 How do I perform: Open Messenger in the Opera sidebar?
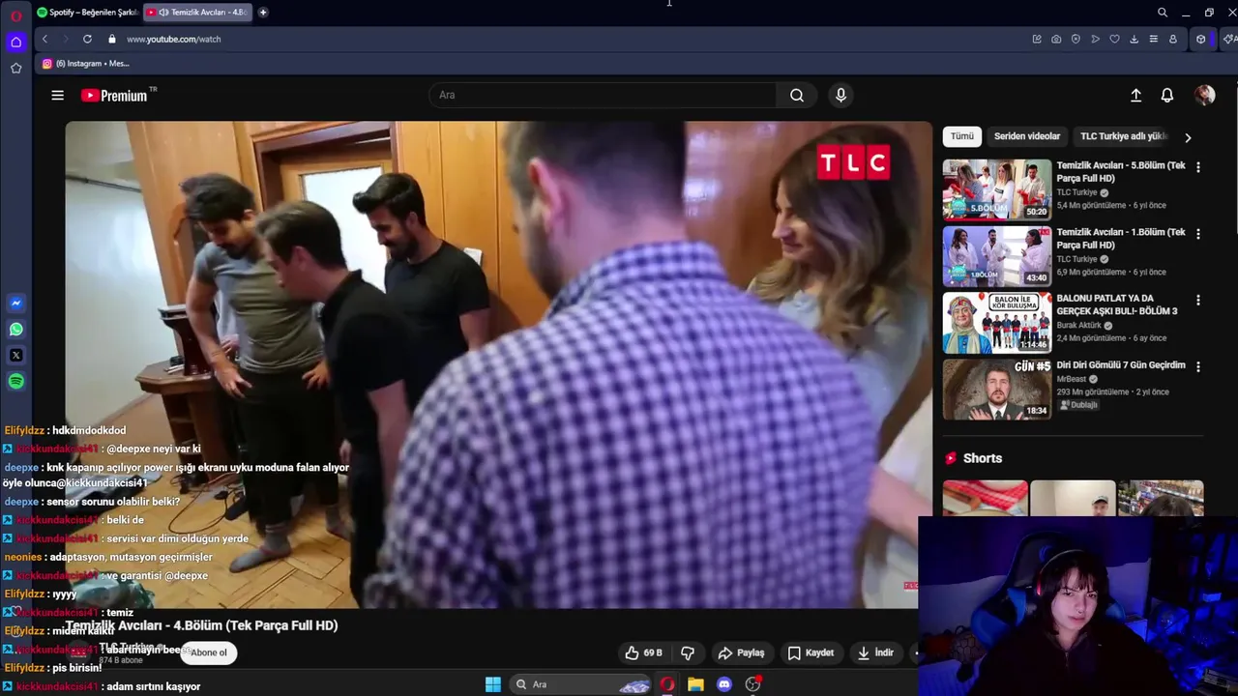click(x=15, y=304)
